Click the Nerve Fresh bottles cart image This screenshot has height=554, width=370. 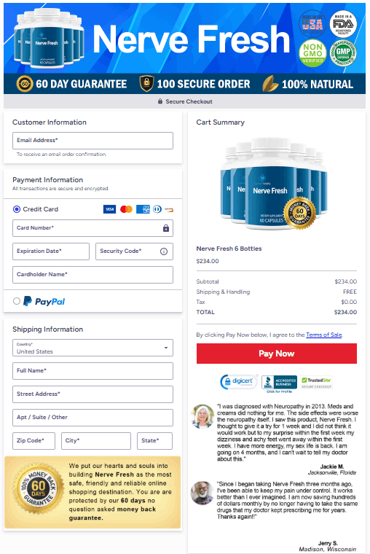point(274,184)
